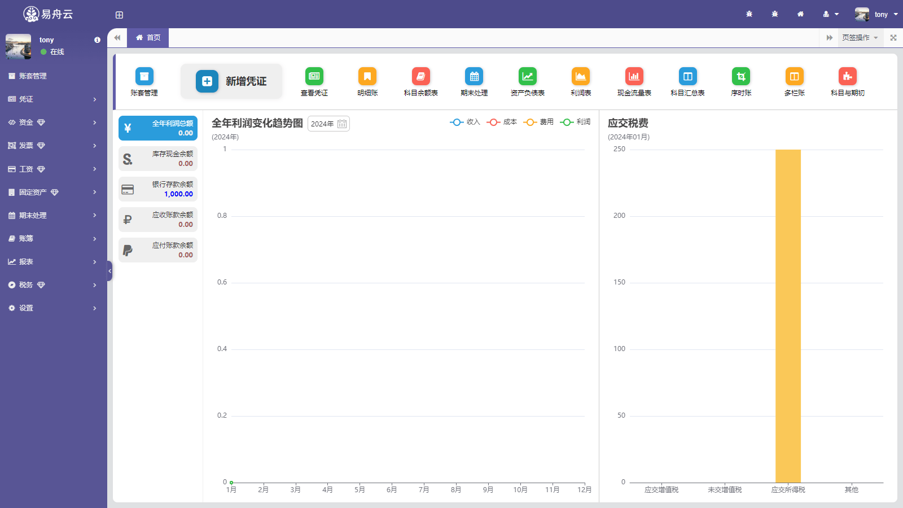
Task: Open the 利润表 icon
Action: pos(580,77)
